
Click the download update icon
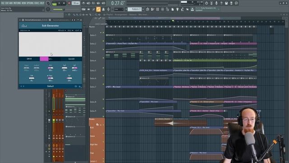(x=192, y=9)
